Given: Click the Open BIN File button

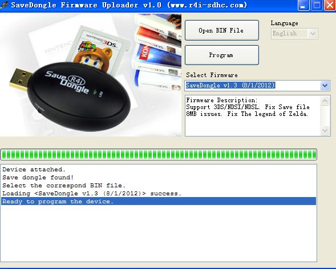Looking at the screenshot, I should [x=222, y=30].
